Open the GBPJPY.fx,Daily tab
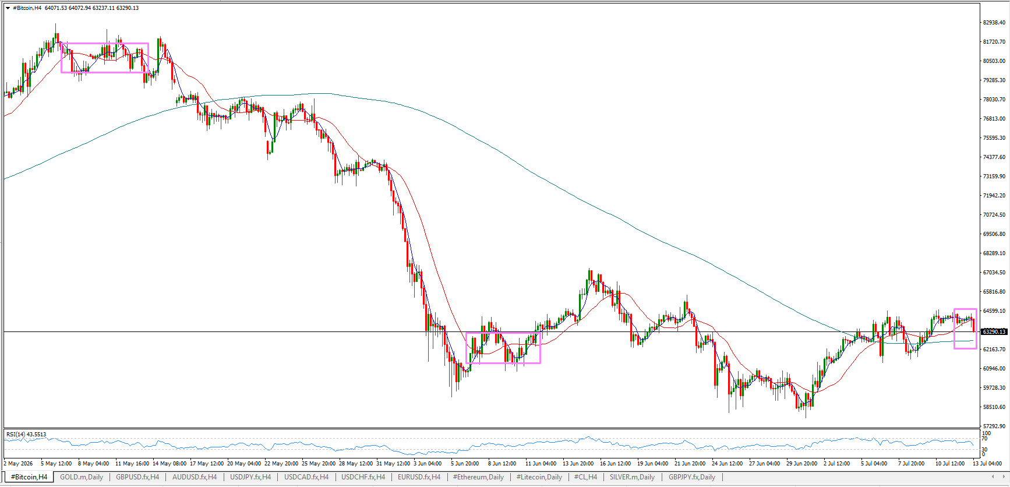 pos(692,477)
